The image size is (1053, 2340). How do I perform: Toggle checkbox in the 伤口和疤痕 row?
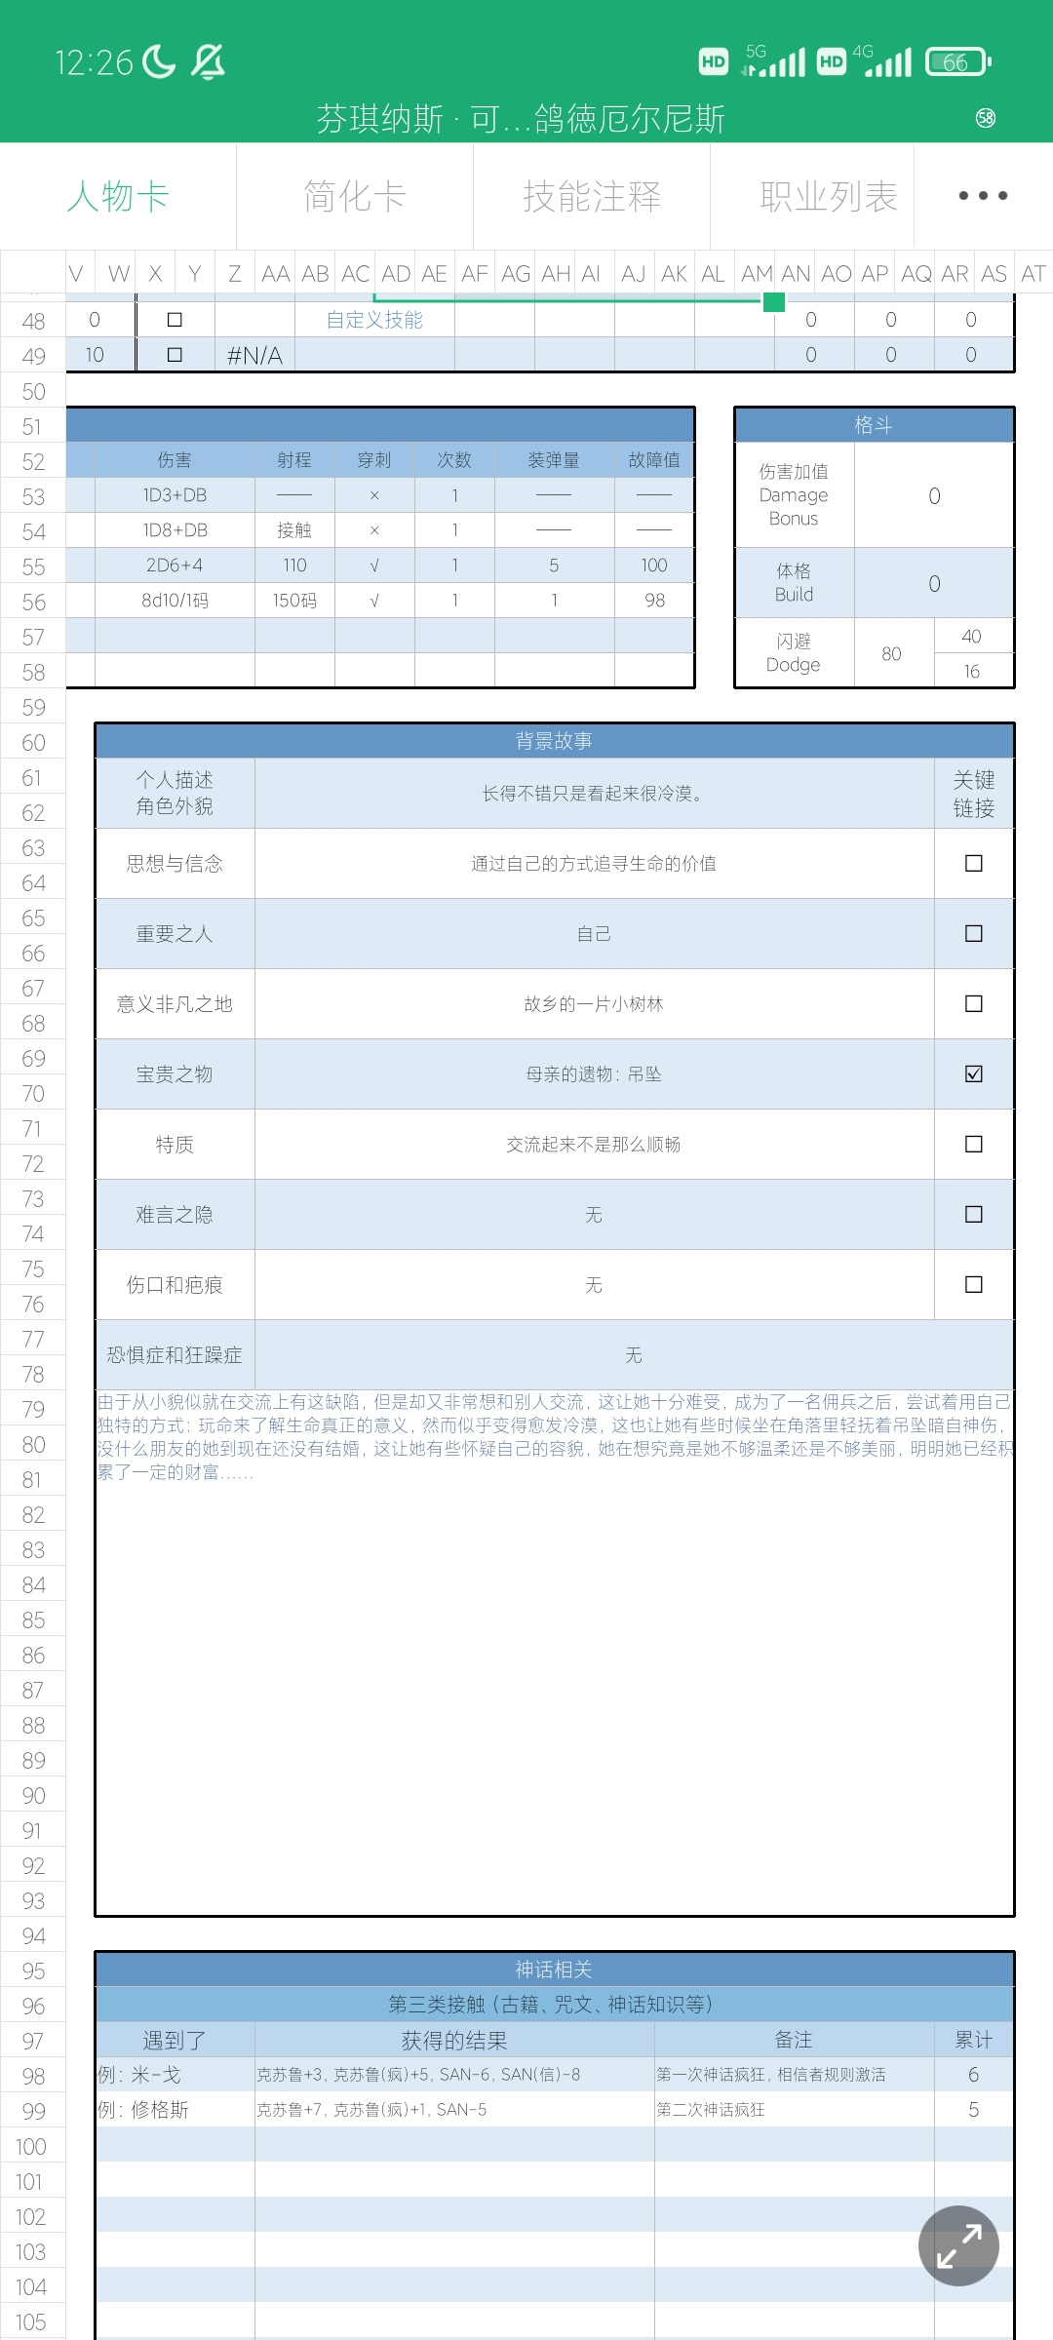pos(973,1284)
